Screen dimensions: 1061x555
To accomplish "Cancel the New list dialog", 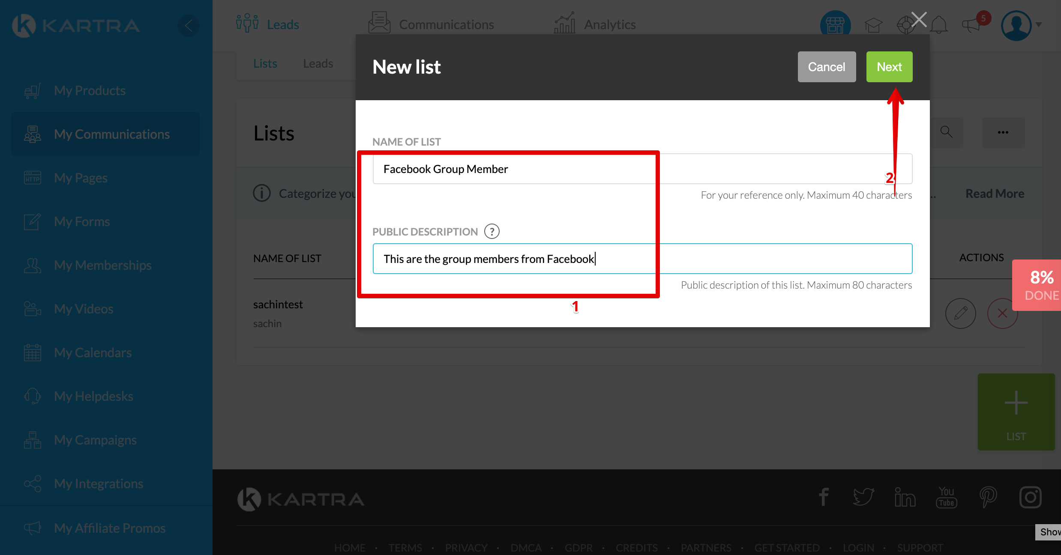I will point(826,67).
